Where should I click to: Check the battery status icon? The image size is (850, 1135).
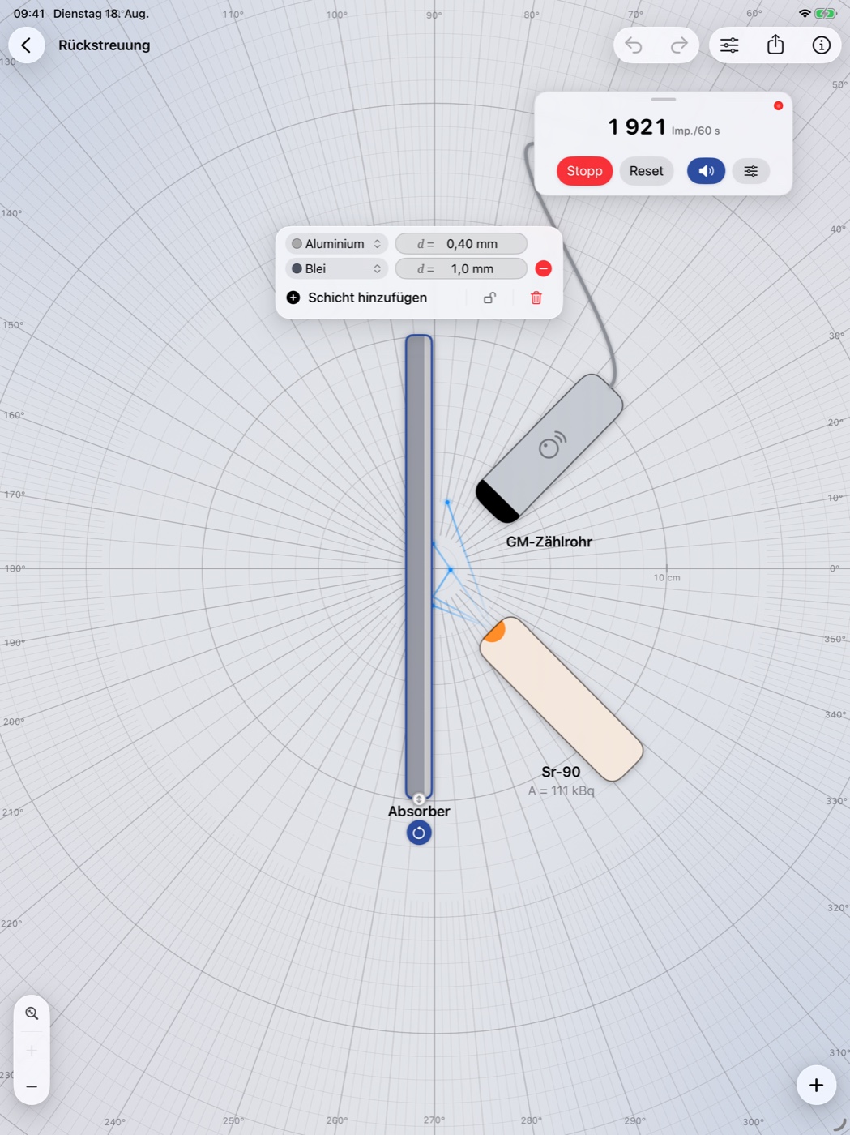click(x=826, y=14)
